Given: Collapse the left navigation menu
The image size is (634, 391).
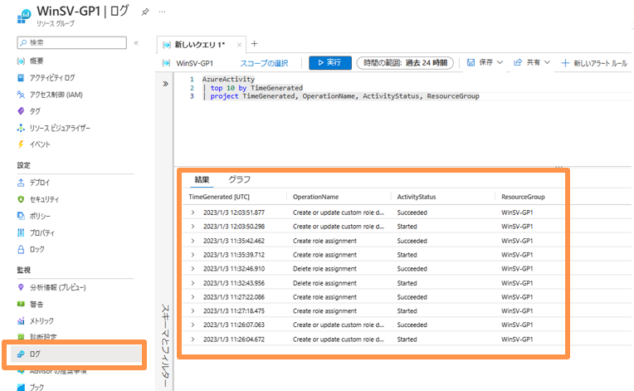Looking at the screenshot, I should coord(136,43).
